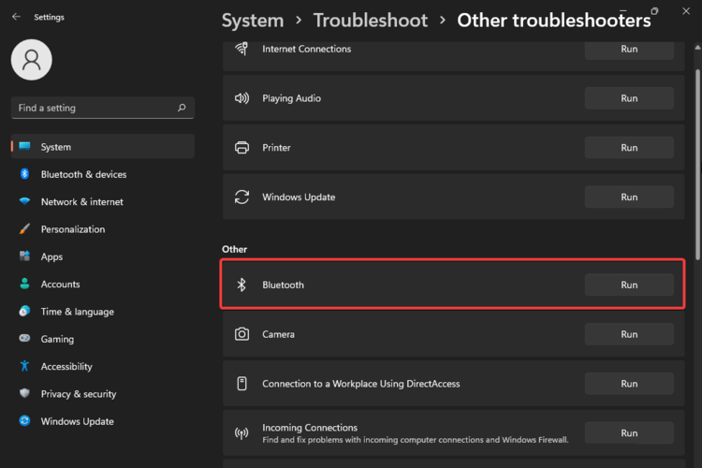This screenshot has width=702, height=468.
Task: Open Personalization in sidebar
Action: tap(72, 229)
